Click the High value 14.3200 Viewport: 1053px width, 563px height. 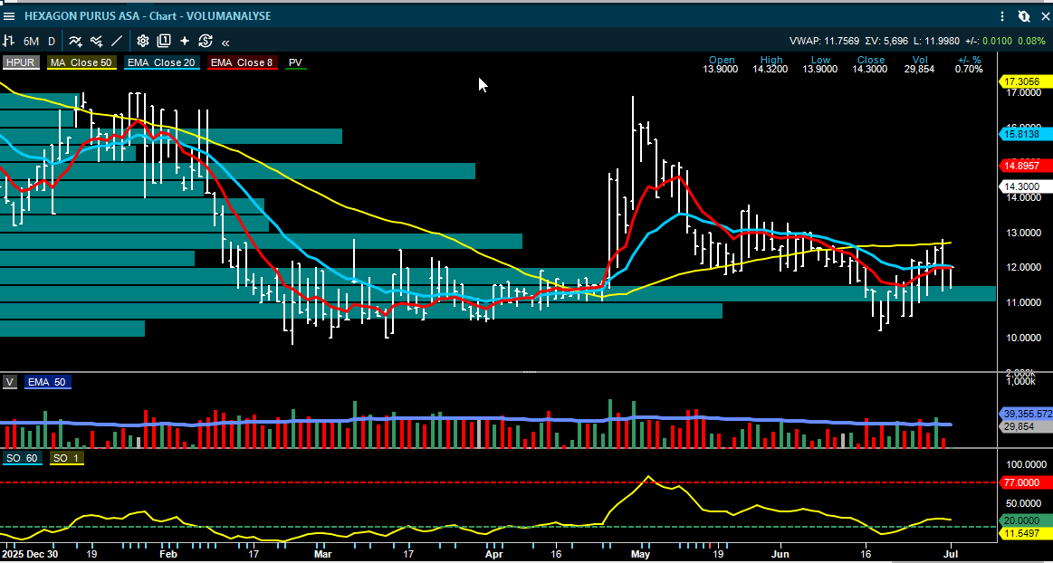tap(771, 69)
